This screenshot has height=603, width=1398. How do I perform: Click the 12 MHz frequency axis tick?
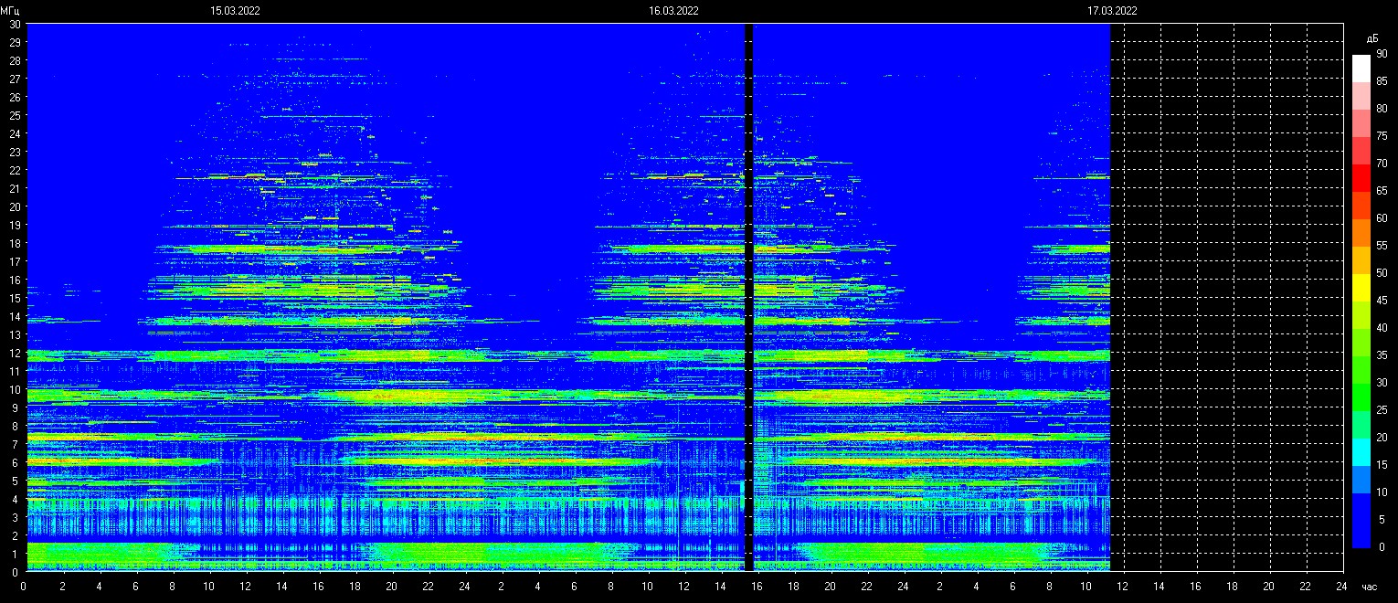click(x=15, y=353)
